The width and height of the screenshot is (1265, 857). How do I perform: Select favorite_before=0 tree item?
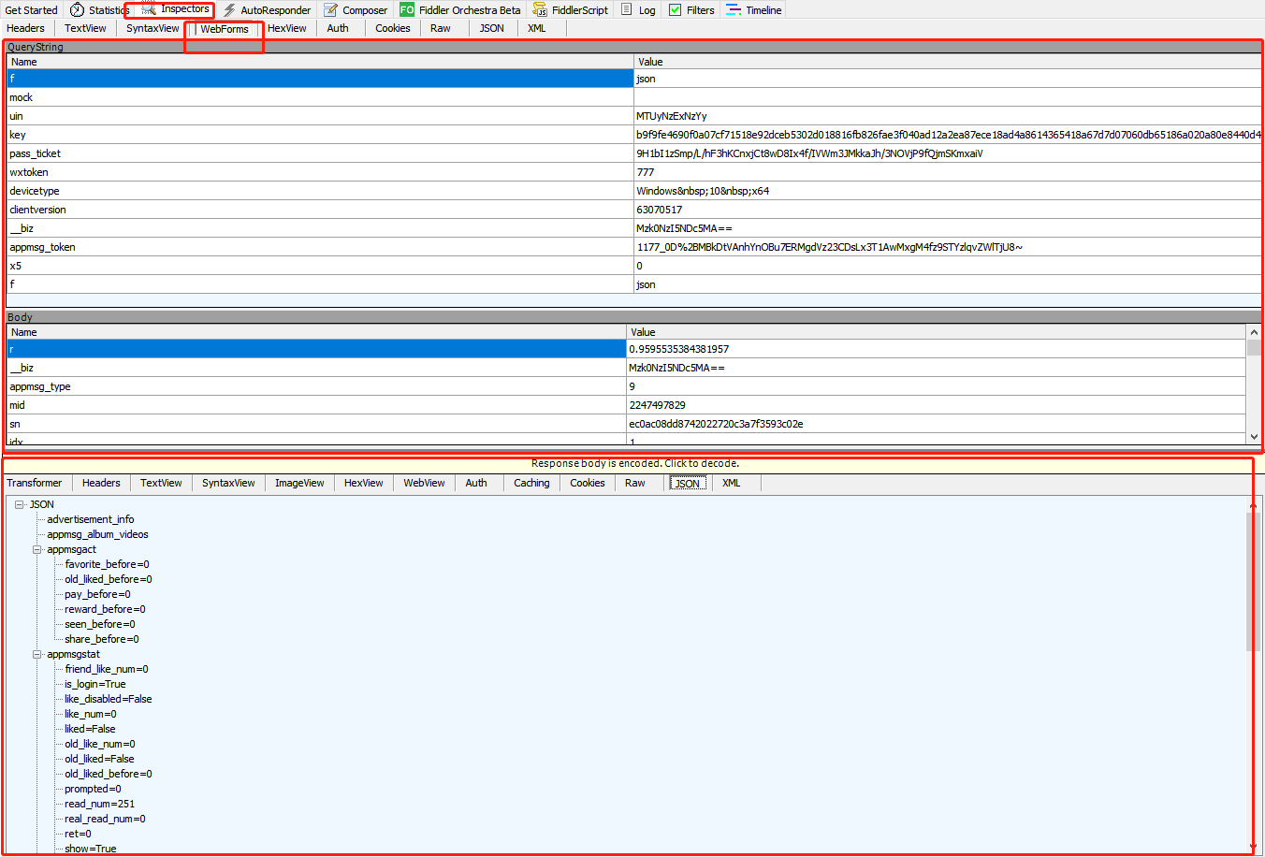(107, 564)
